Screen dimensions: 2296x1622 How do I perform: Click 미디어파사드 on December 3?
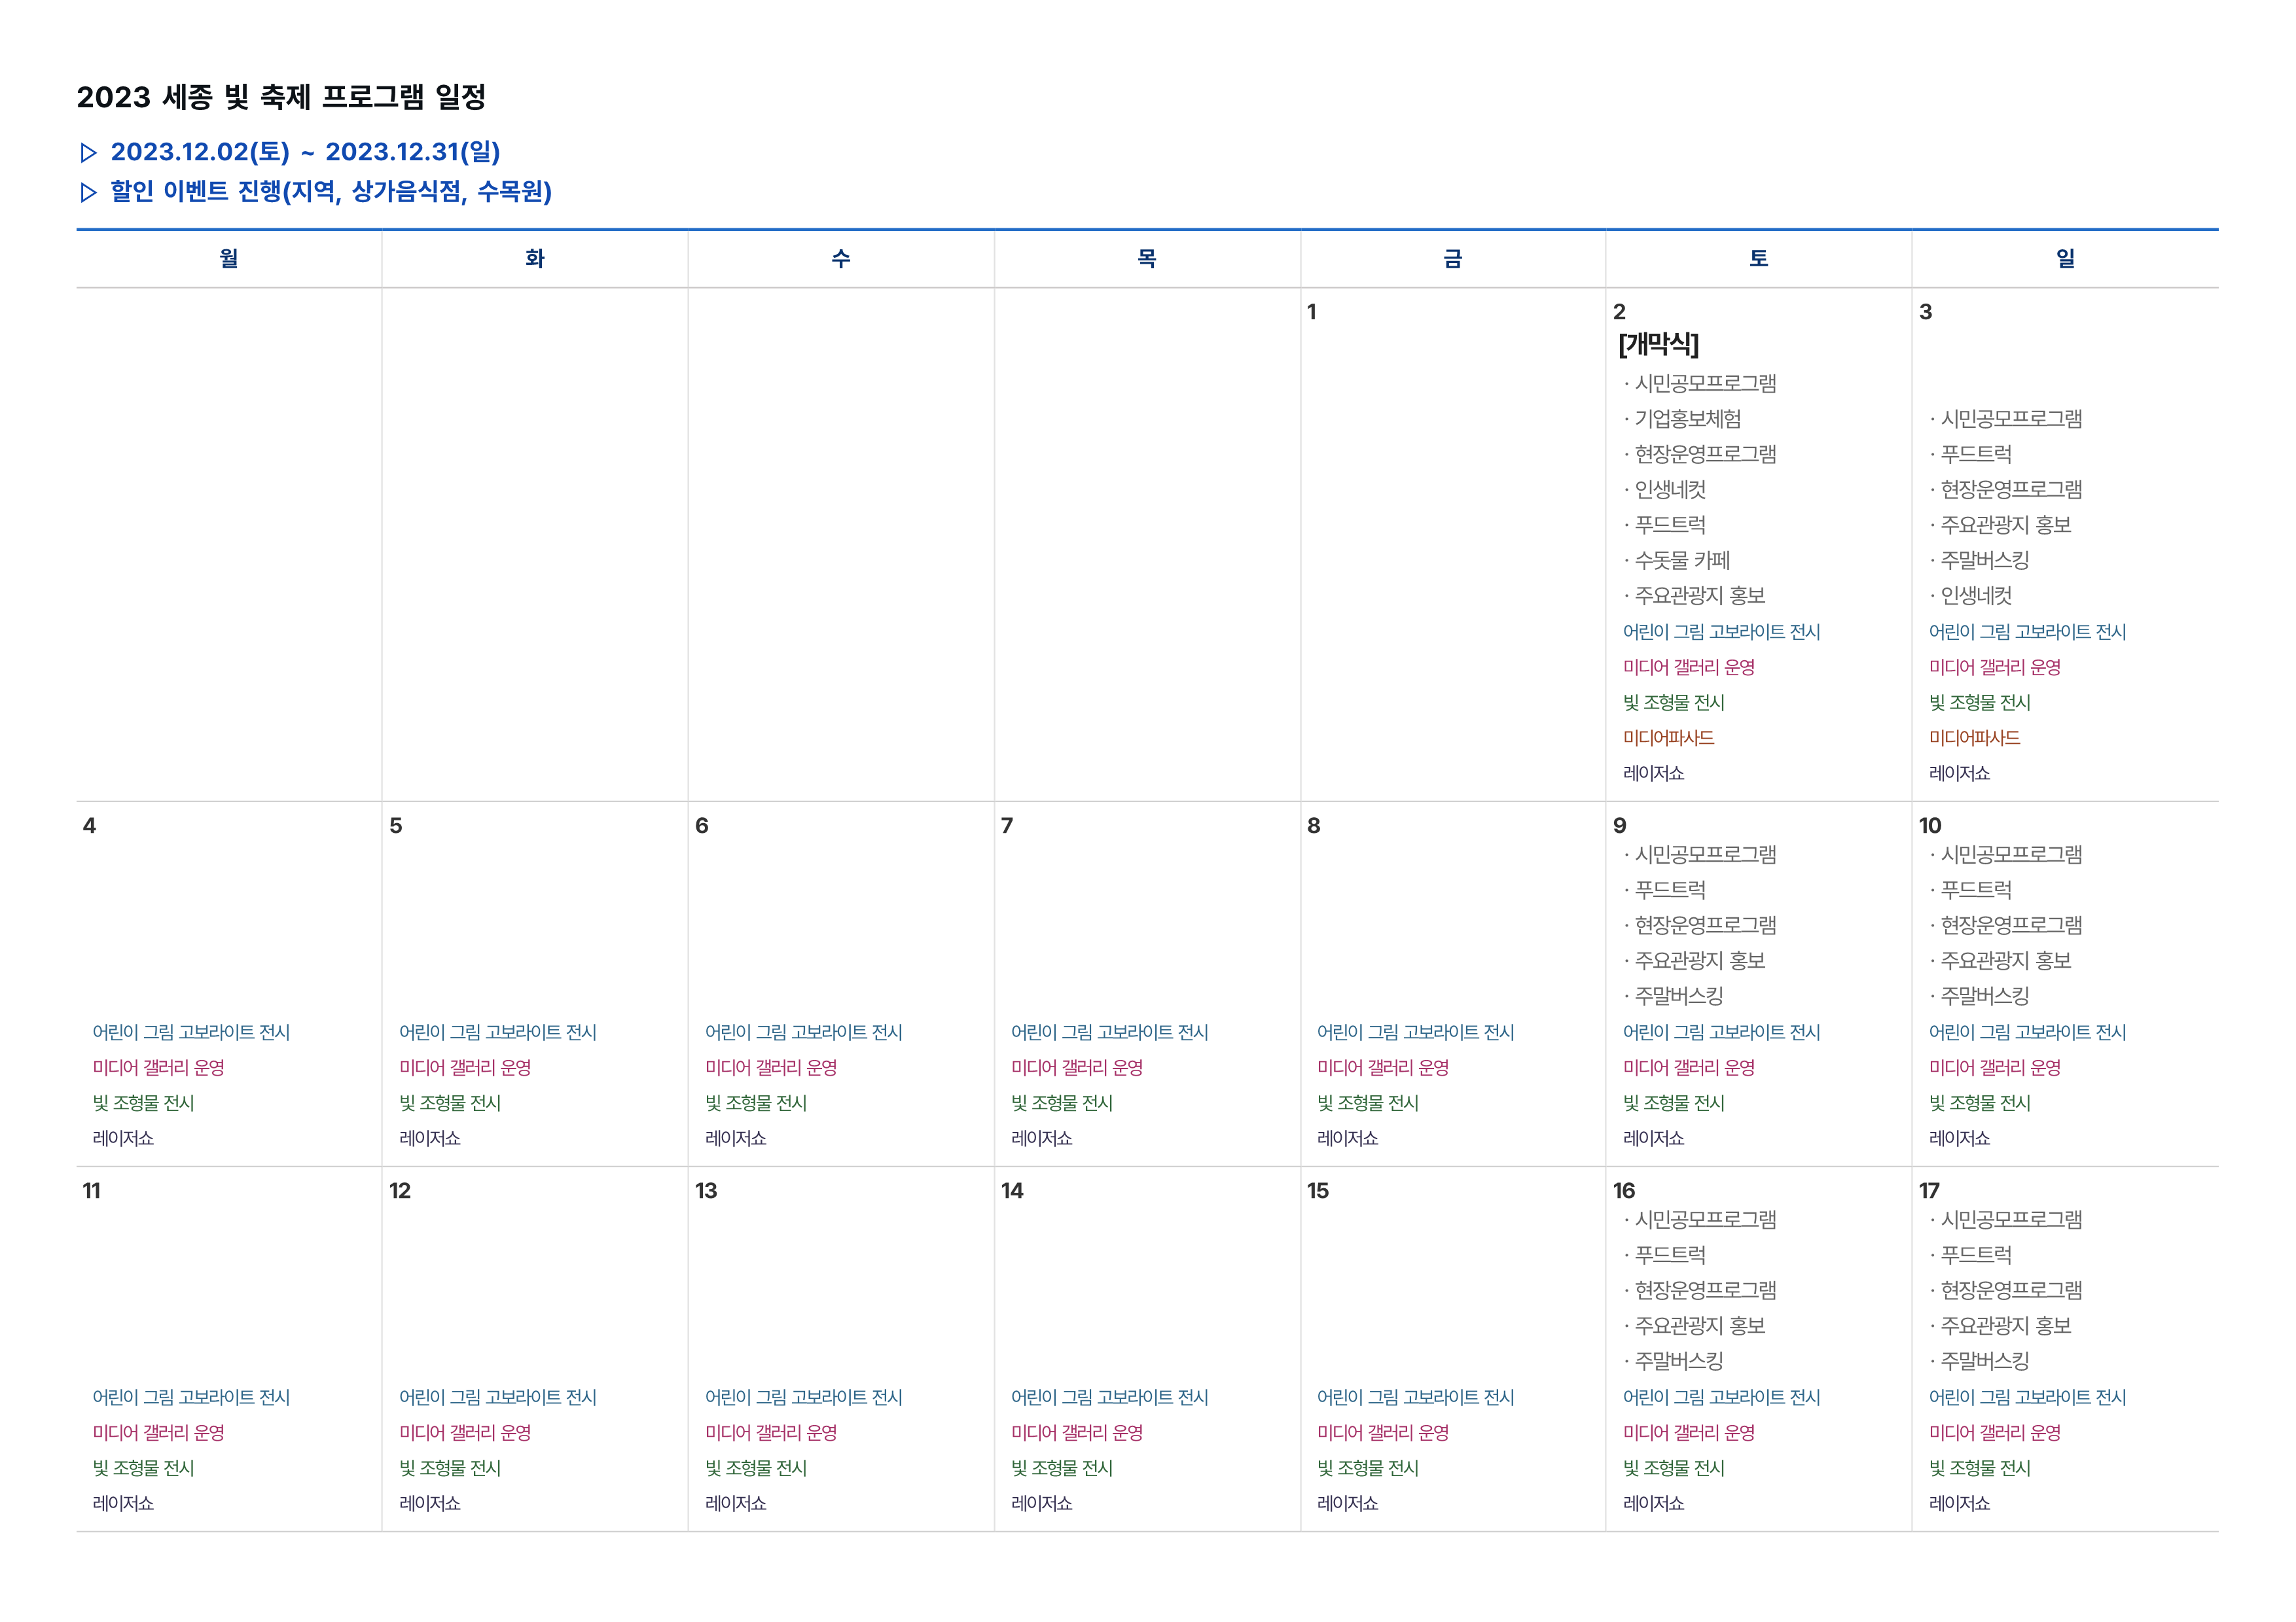click(x=1974, y=739)
